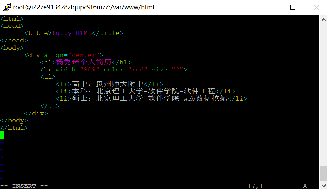The image size is (327, 189).
Task: Click the h1 heading text 杨秀璋个人简历
Action: (x=84, y=62)
